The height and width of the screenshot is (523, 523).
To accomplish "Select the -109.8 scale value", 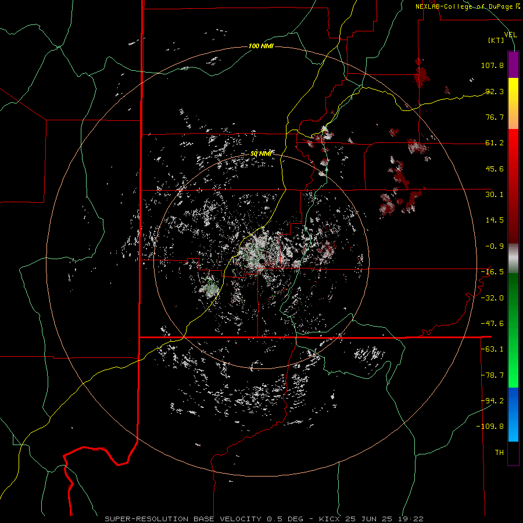I will click(x=490, y=427).
